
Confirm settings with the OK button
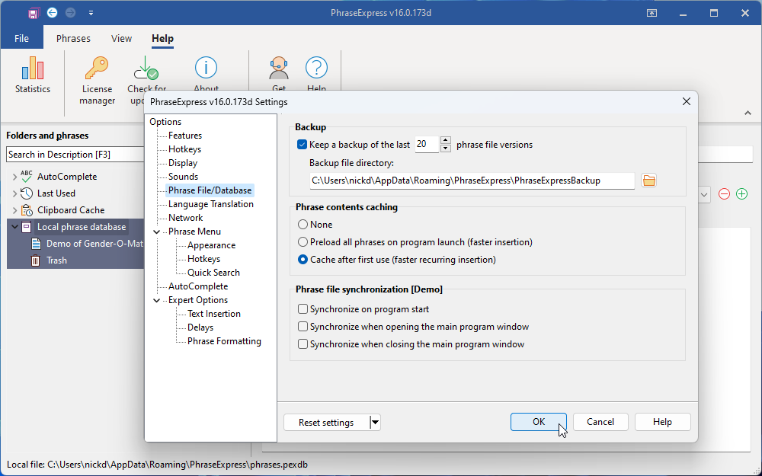pyautogui.click(x=538, y=422)
